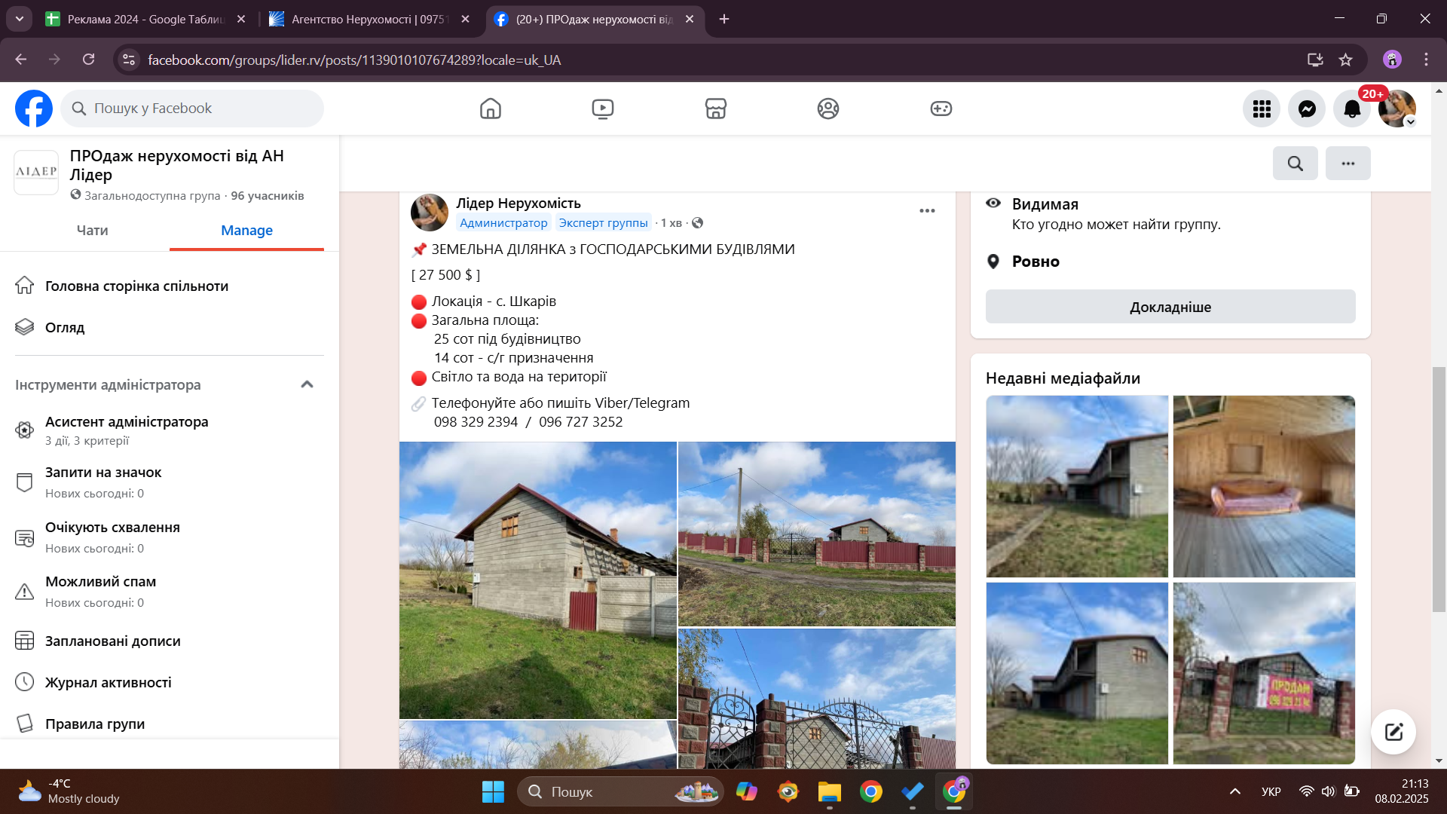Open wooden room interior media thumbnail
Screen dimensions: 1447x814
coord(1263,486)
